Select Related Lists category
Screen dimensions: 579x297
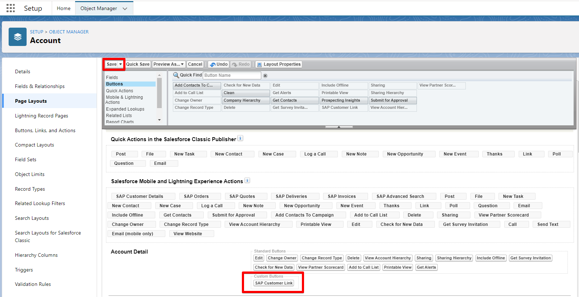119,116
